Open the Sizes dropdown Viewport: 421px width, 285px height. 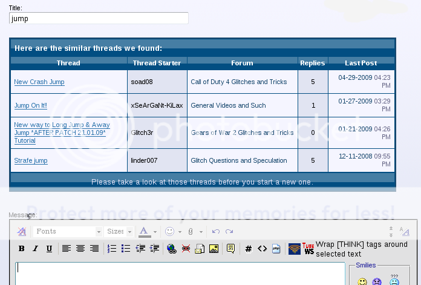click(x=119, y=231)
